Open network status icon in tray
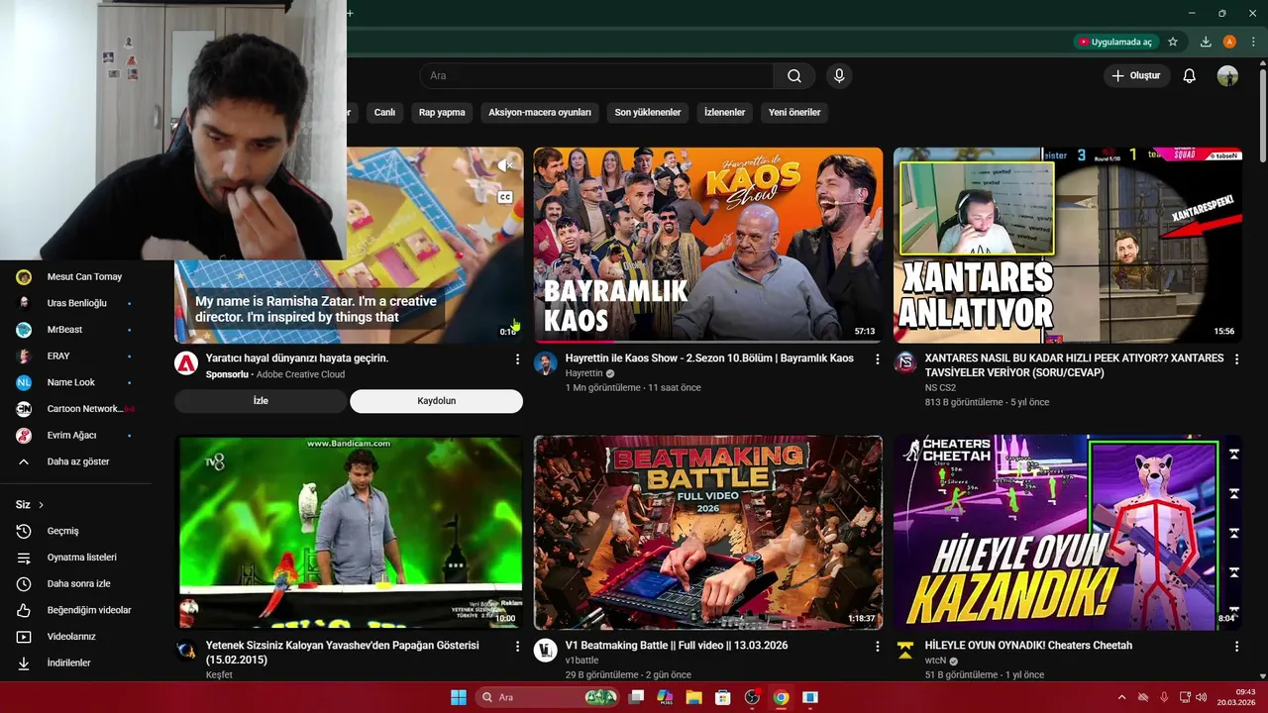1268x713 pixels. [x=1185, y=697]
